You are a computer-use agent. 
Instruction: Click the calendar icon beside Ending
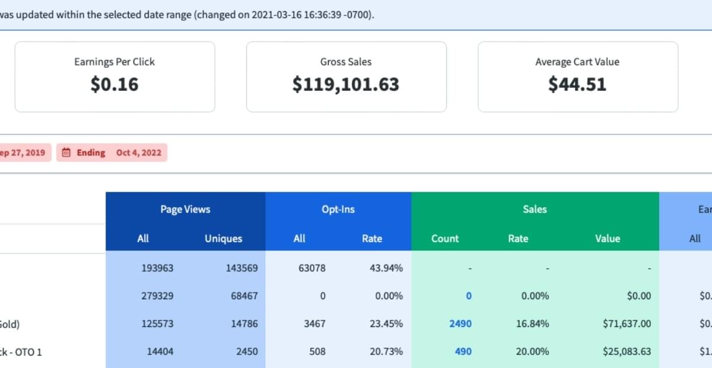(x=66, y=153)
